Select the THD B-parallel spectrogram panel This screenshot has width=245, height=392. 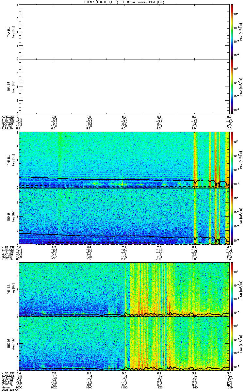pyautogui.click(x=124, y=216)
